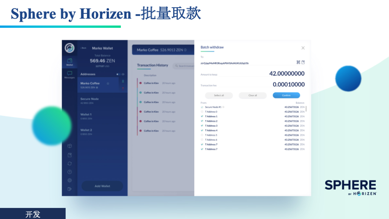Uncheck the T Address 3 checkbox

coord(202,126)
